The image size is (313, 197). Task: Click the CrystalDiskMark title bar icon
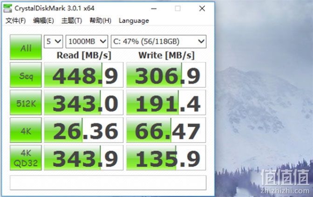(8, 8)
